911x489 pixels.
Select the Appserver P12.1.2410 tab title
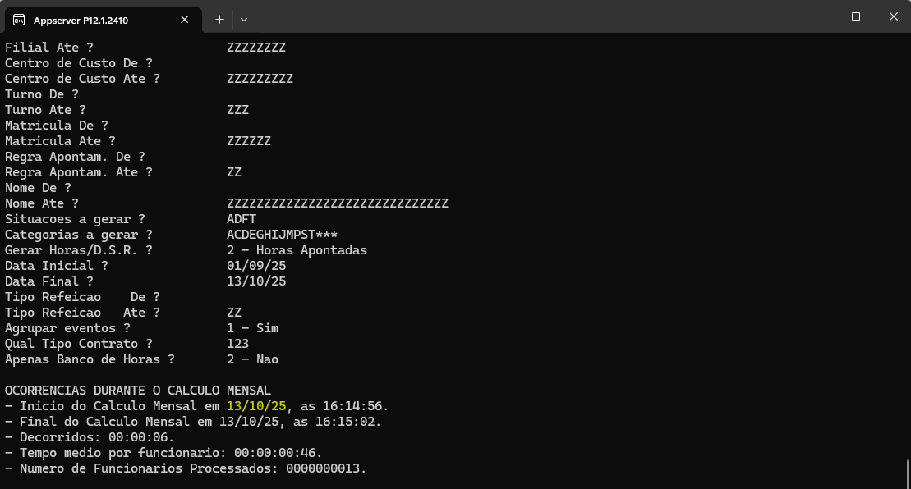81,19
